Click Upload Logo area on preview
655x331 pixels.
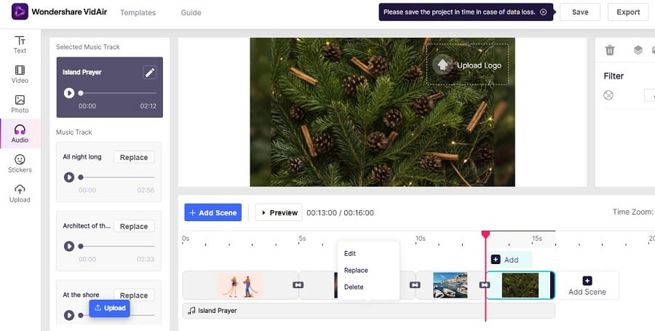tap(467, 65)
